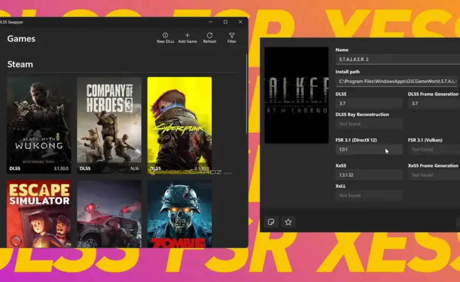Click the games list vertical scrollbar
This screenshot has height=282, width=460.
coord(246,94)
